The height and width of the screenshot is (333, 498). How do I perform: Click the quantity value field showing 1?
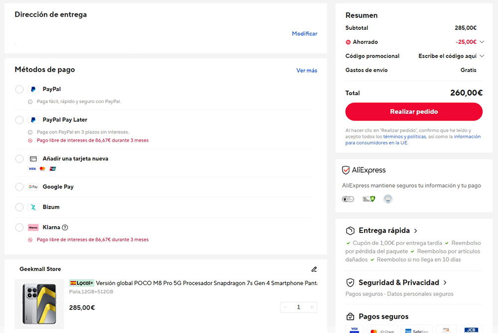298,307
